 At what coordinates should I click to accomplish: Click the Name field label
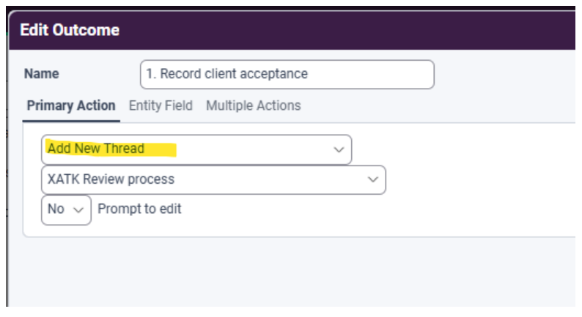(42, 74)
